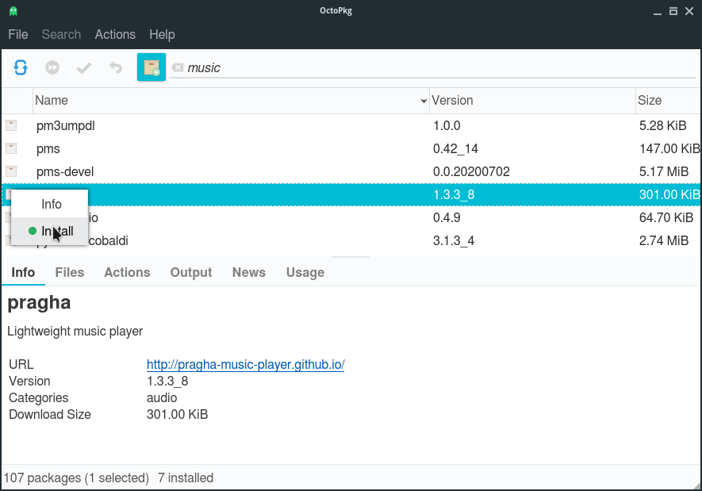Click version 0.0.20200702 of pms-devel
The height and width of the screenshot is (491, 702).
[x=471, y=171]
